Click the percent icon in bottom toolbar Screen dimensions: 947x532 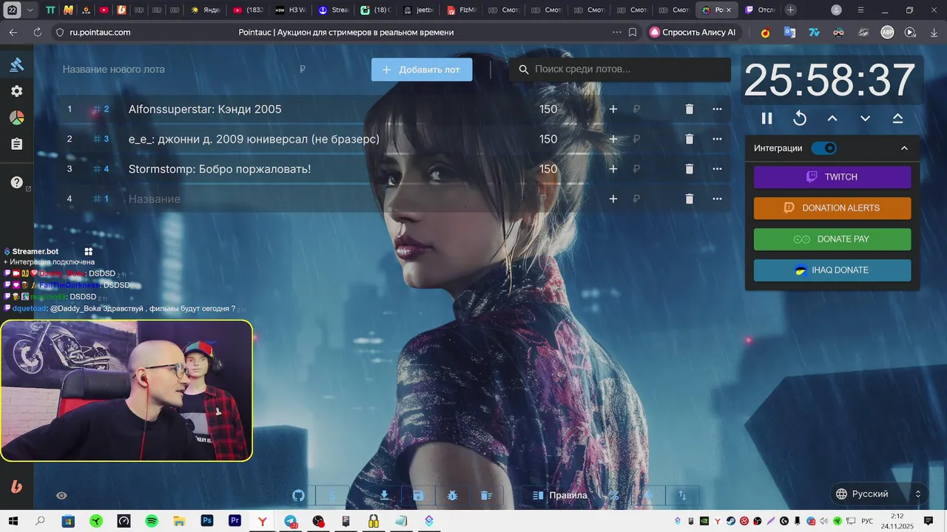(614, 495)
